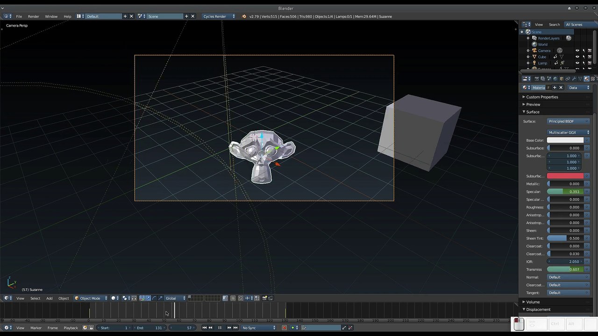Image resolution: width=598 pixels, height=336 pixels.
Task: Click the Camera data icon in outliner
Action: click(x=560, y=50)
